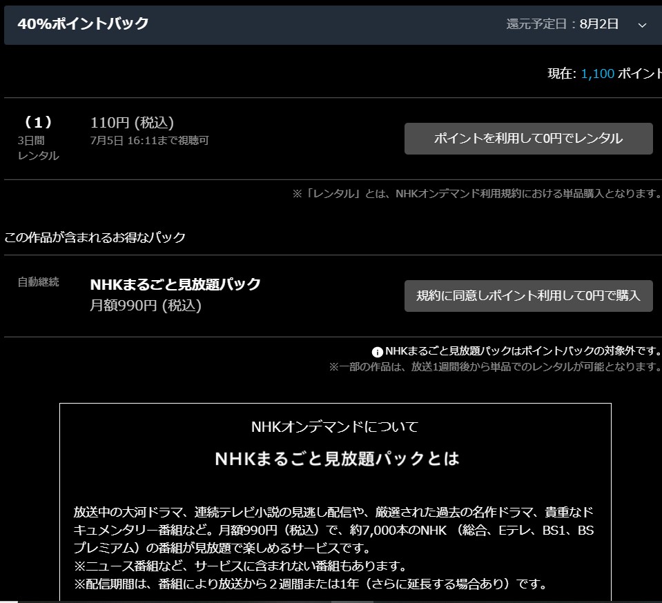Click the 1,100 points balance link
This screenshot has width=662, height=603.
[597, 73]
